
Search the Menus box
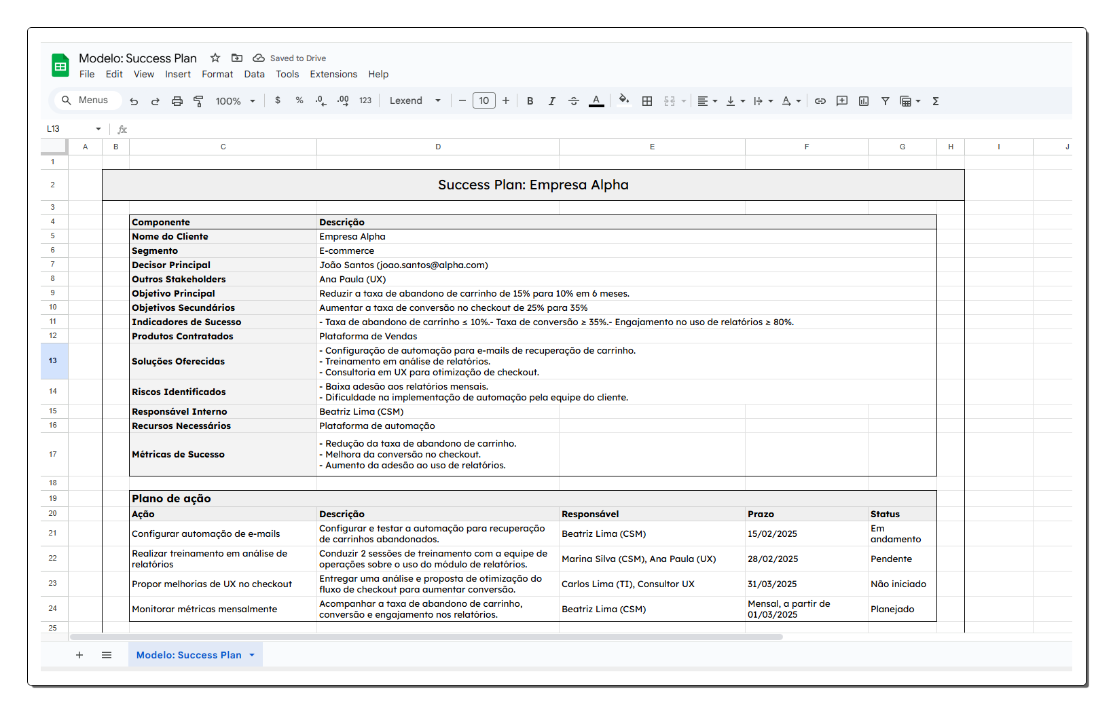pyautogui.click(x=88, y=100)
